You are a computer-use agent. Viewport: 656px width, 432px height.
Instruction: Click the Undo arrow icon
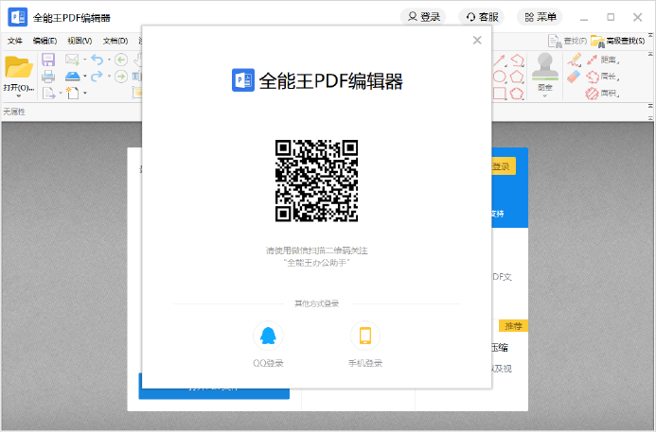97,60
